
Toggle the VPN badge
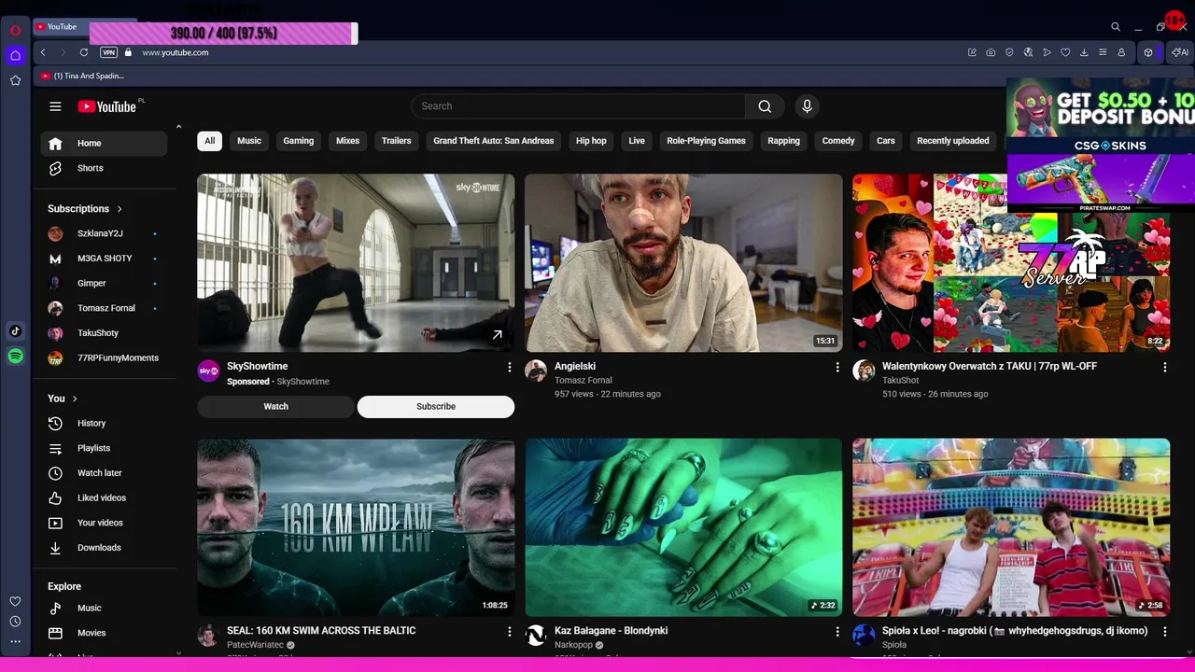click(108, 52)
